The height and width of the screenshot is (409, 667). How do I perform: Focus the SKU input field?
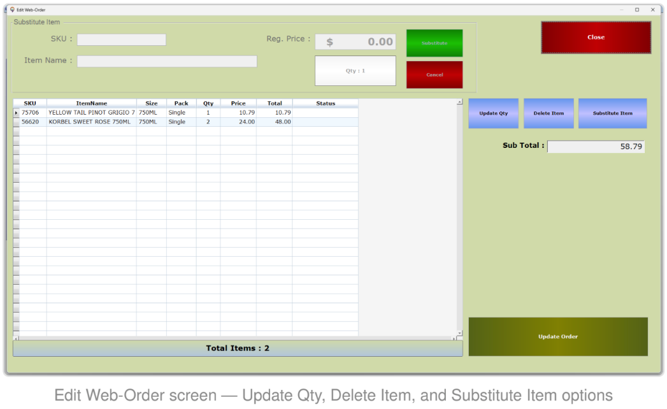point(122,39)
